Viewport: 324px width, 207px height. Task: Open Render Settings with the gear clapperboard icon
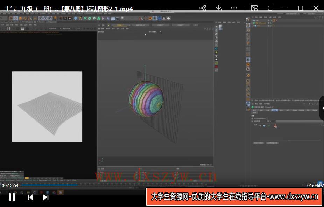(70, 18)
